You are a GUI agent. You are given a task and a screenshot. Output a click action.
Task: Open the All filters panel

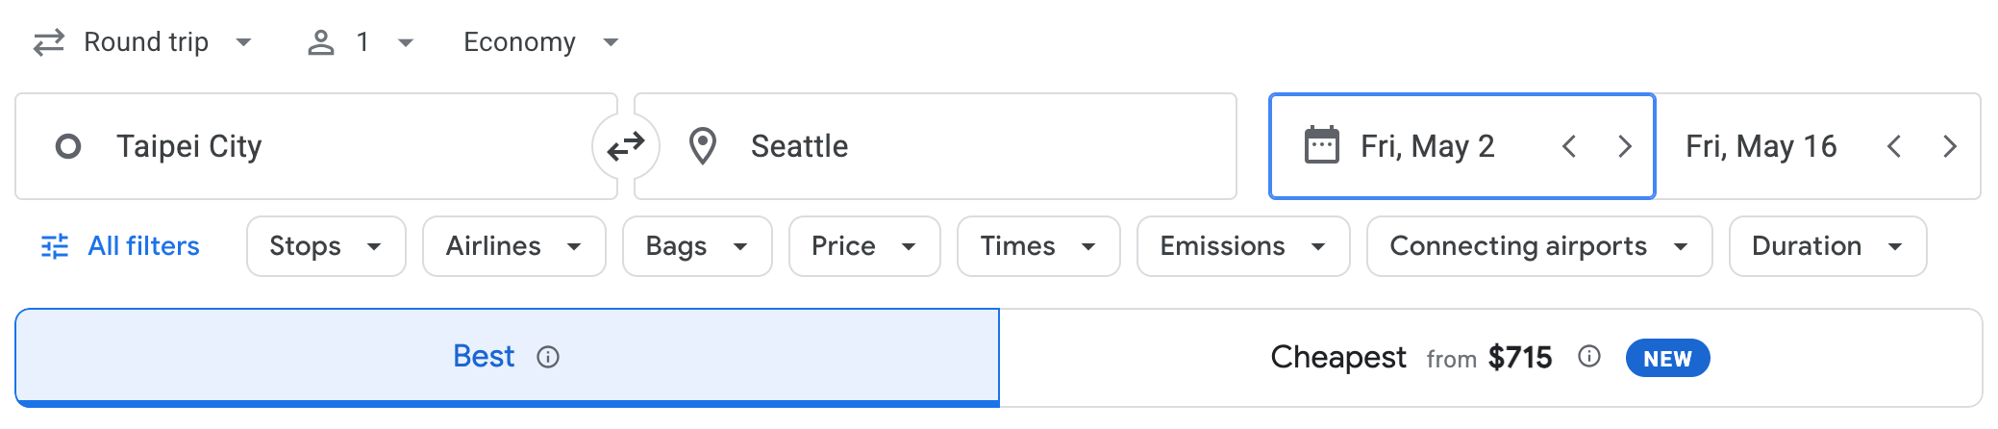pos(121,246)
